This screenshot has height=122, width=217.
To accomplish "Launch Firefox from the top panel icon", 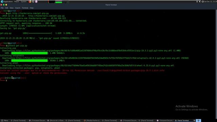I will 30,2.
